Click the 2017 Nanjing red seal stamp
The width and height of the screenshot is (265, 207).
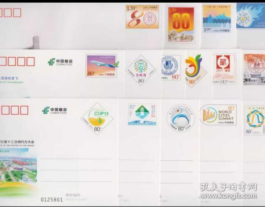tap(224, 69)
